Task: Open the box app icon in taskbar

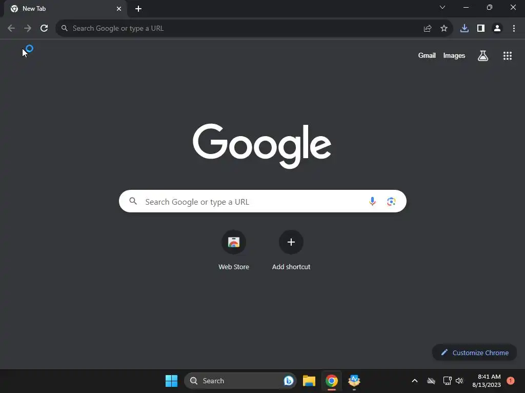Action: (x=354, y=380)
